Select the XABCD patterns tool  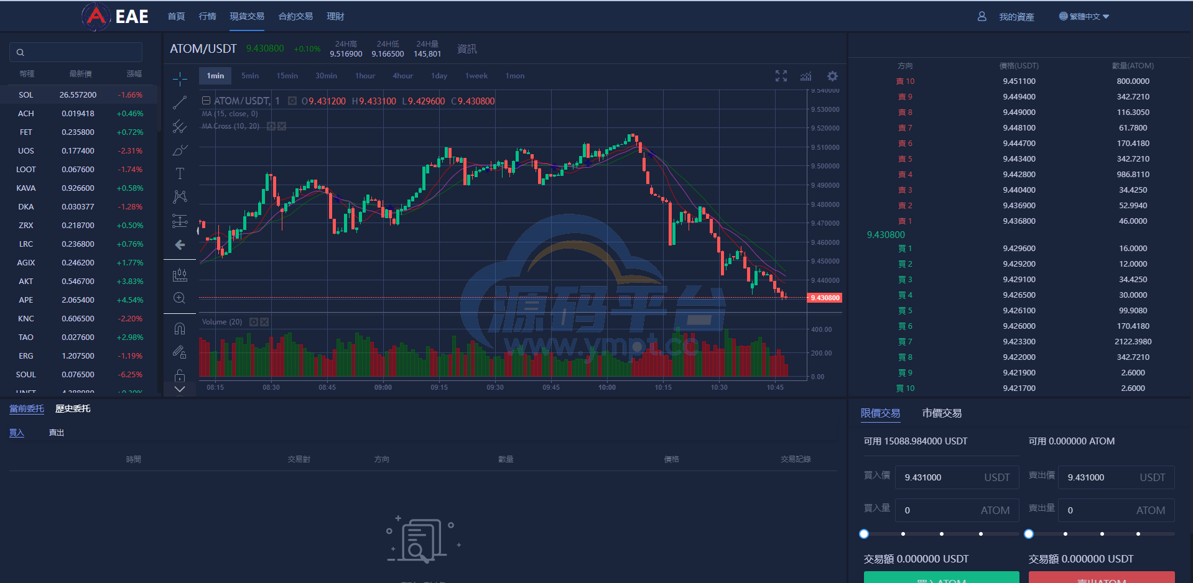point(180,197)
